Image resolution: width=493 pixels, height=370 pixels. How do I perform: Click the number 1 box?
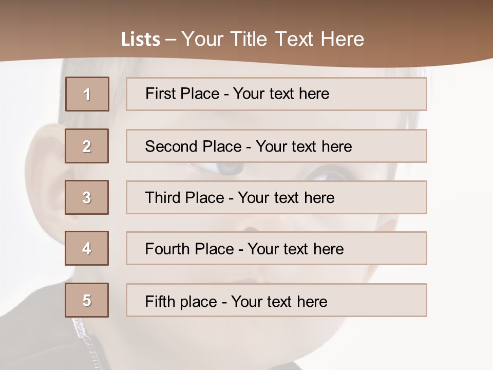click(87, 94)
